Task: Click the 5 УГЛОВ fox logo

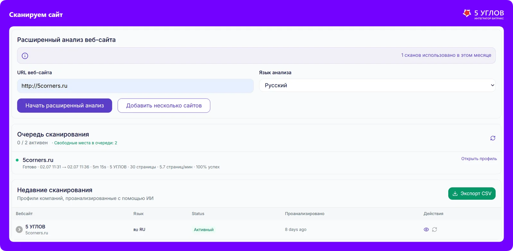Action: pyautogui.click(x=467, y=13)
